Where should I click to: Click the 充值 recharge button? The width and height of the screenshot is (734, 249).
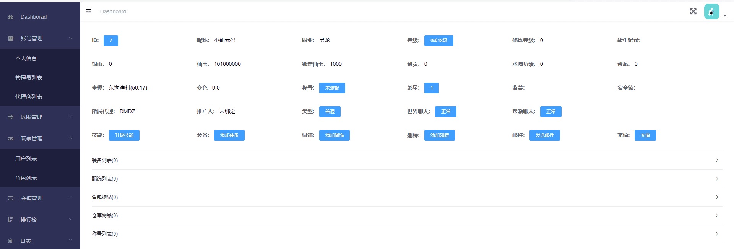pyautogui.click(x=645, y=135)
